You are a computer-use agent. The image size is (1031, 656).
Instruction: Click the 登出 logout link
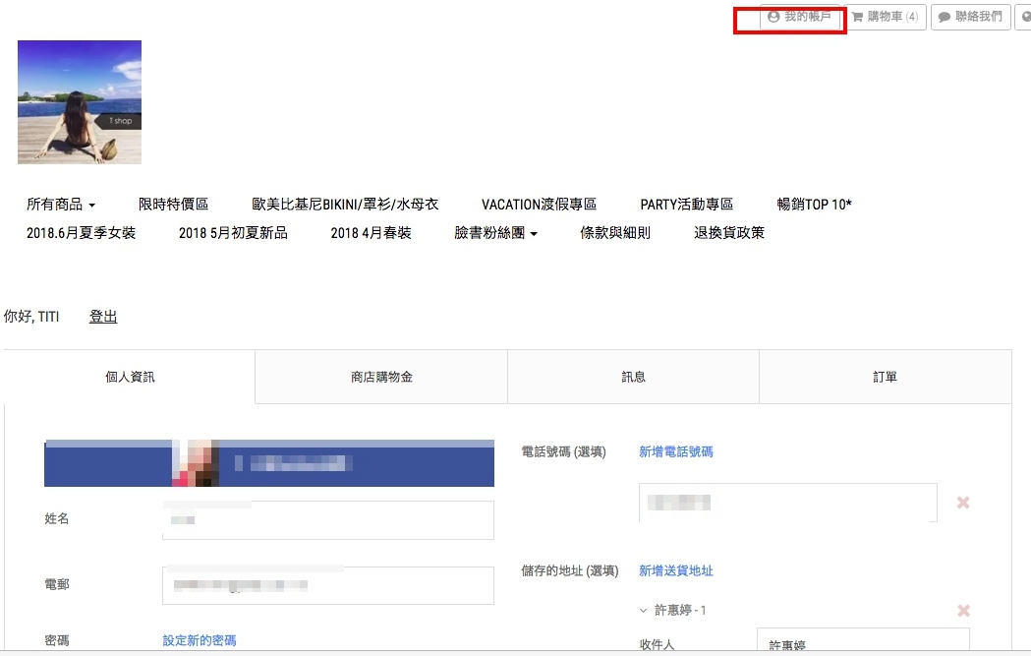click(103, 317)
